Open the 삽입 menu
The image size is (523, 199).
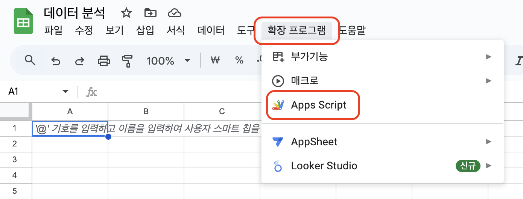145,30
